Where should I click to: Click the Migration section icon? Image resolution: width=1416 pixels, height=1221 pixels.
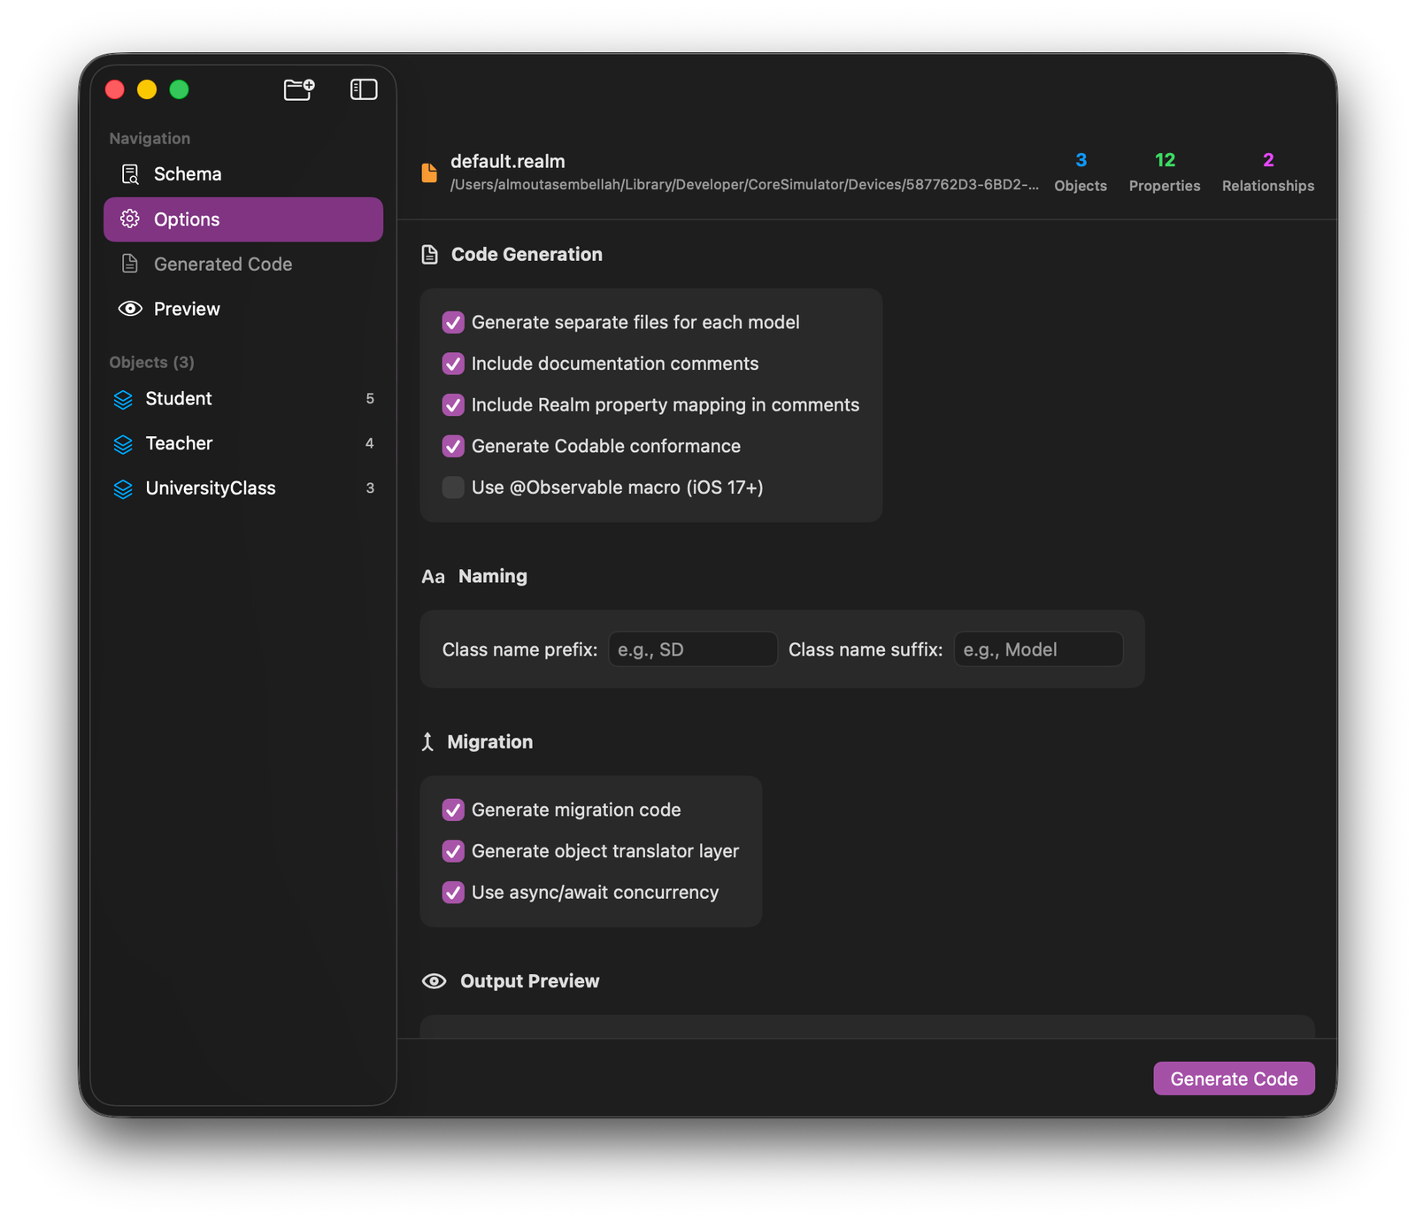pyautogui.click(x=429, y=741)
